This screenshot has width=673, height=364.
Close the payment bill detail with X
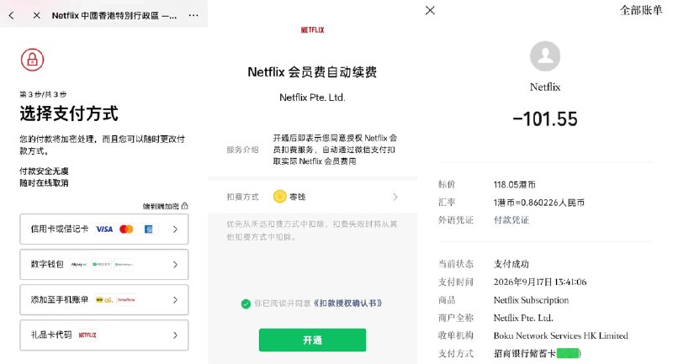[x=430, y=10]
